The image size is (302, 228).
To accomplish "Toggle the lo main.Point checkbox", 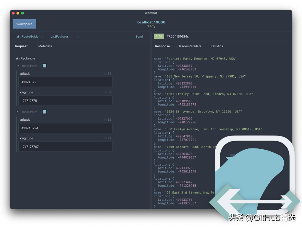I will (x=44, y=66).
